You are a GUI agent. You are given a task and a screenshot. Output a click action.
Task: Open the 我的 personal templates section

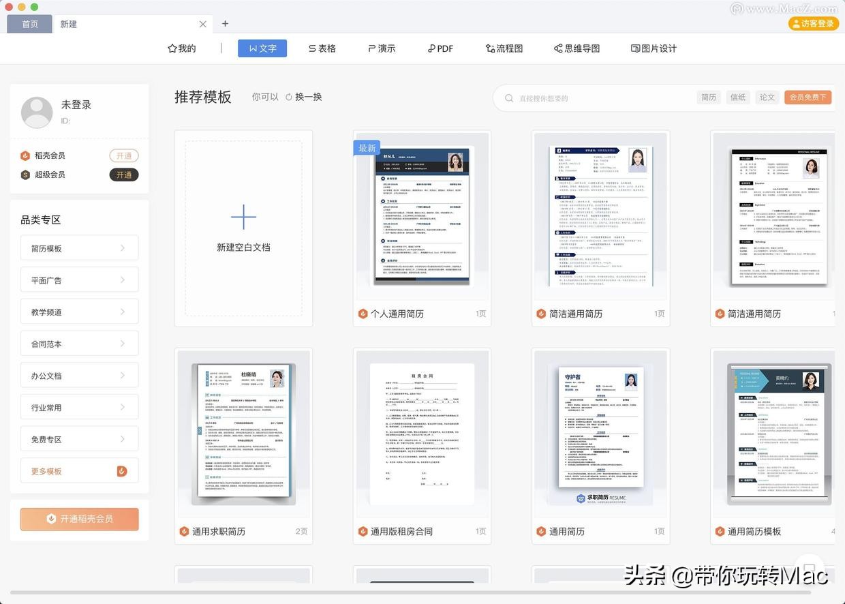tap(181, 48)
